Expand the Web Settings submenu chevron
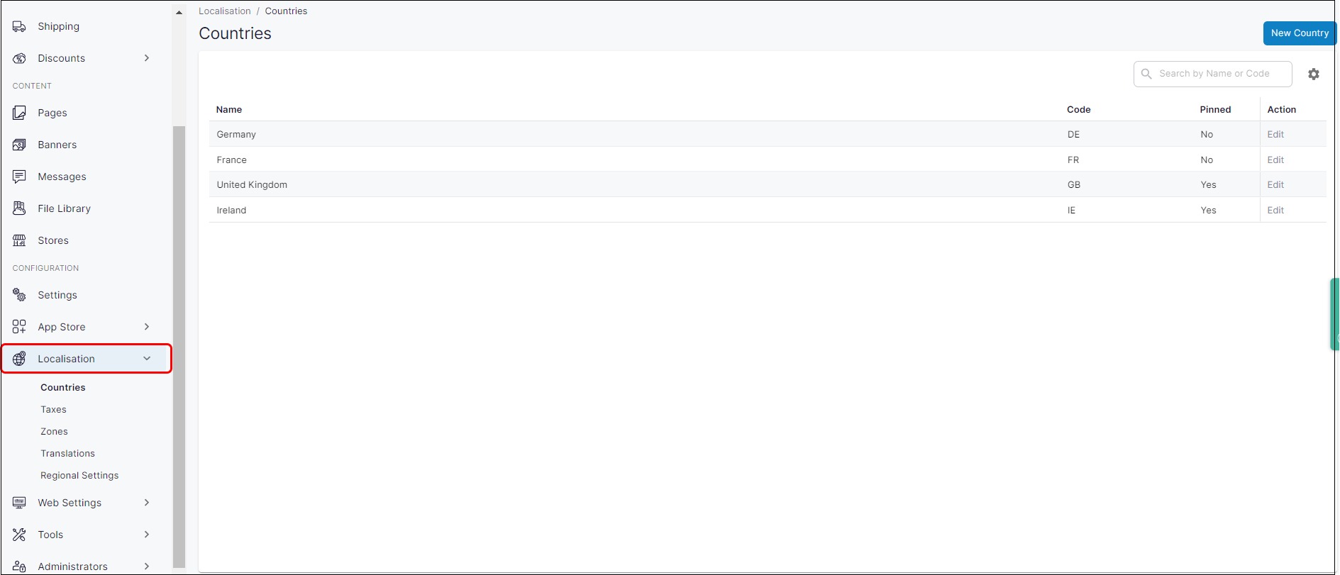 (147, 503)
